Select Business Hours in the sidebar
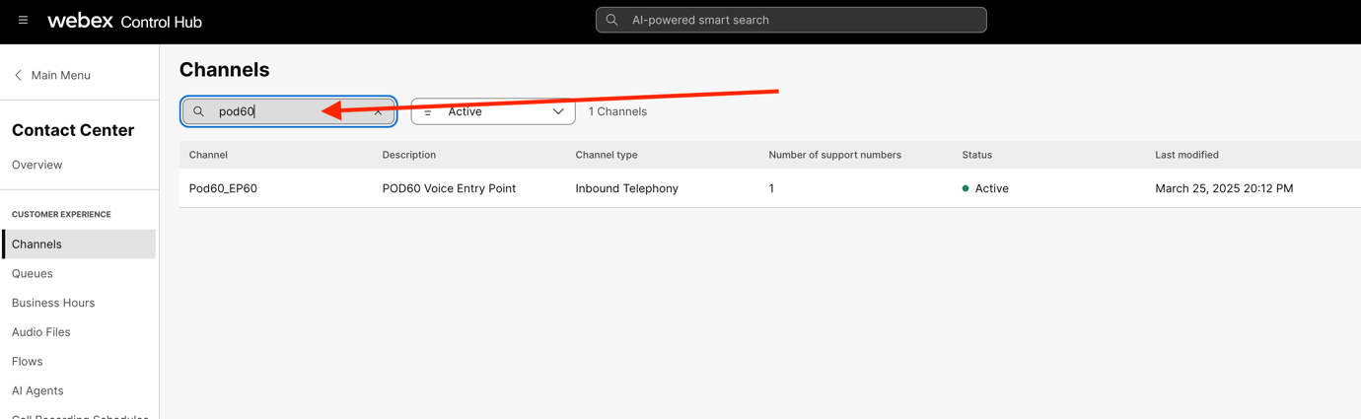This screenshot has height=419, width=1361. [53, 303]
